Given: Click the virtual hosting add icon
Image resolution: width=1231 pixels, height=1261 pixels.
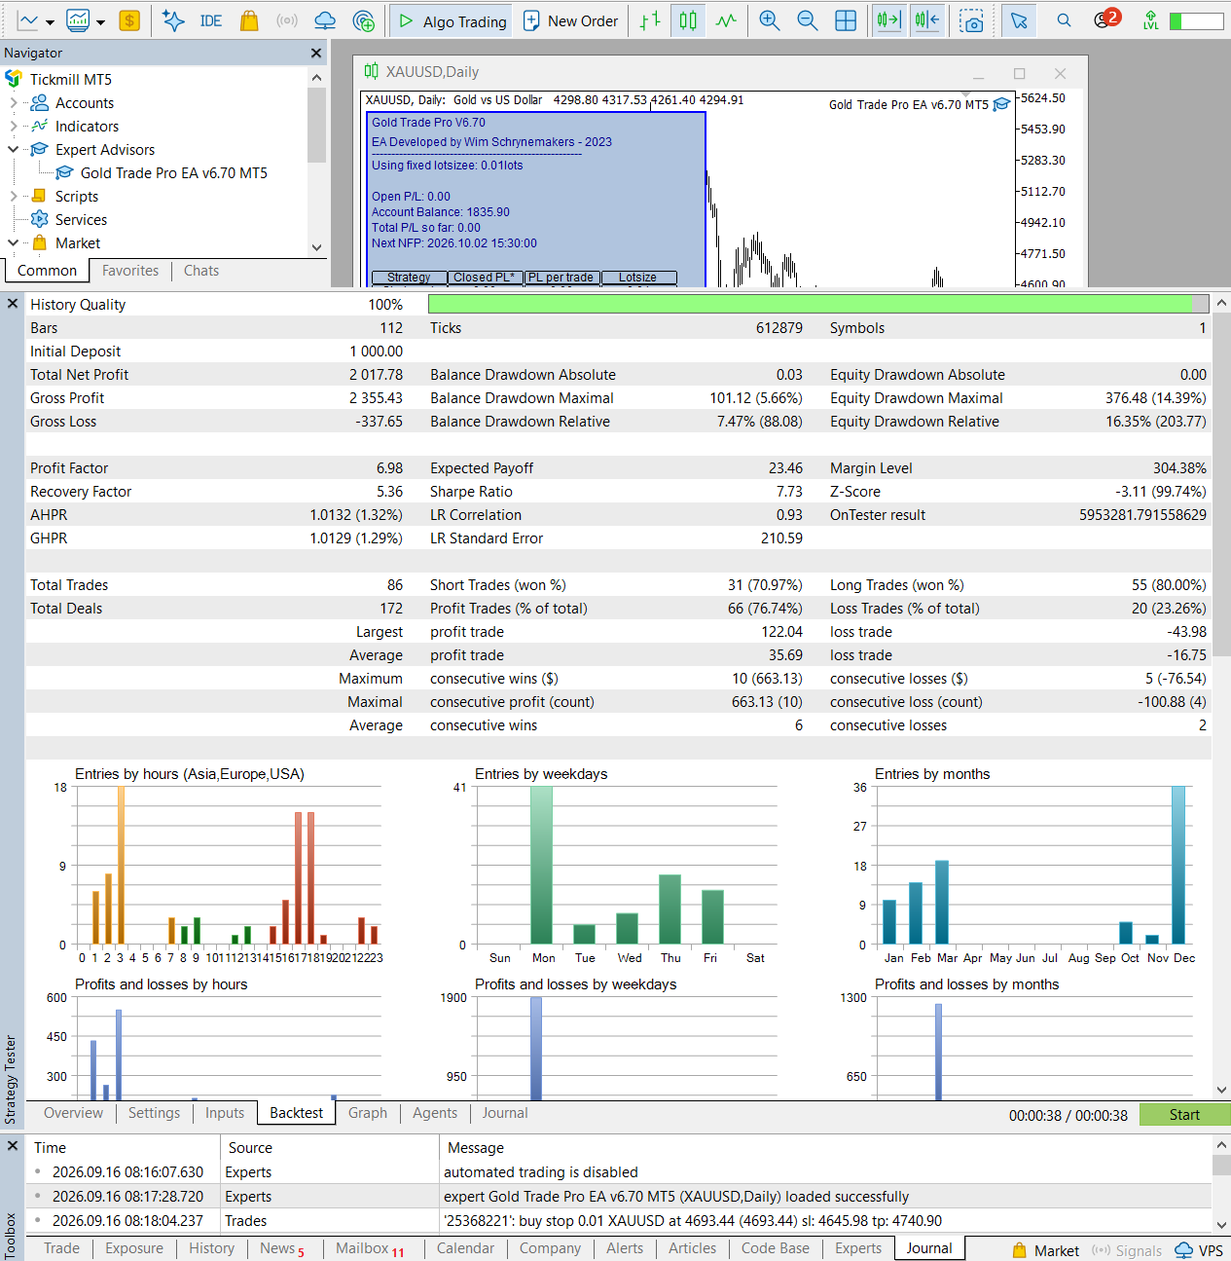Looking at the screenshot, I should [x=364, y=20].
